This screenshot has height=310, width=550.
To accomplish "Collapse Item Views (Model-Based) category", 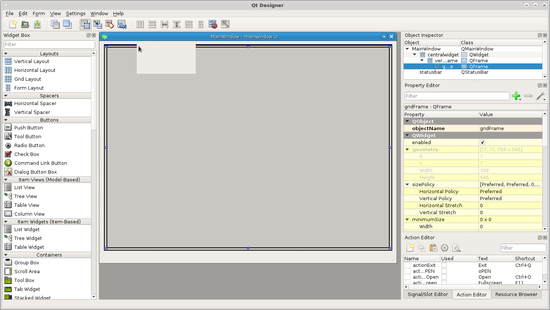I will click(6, 180).
